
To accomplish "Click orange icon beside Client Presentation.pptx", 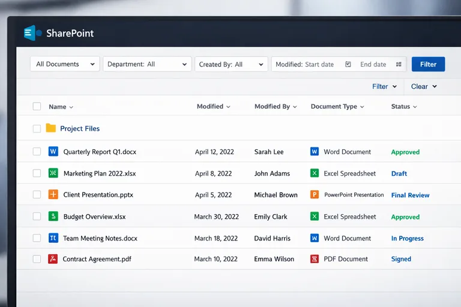I will pos(53,194).
